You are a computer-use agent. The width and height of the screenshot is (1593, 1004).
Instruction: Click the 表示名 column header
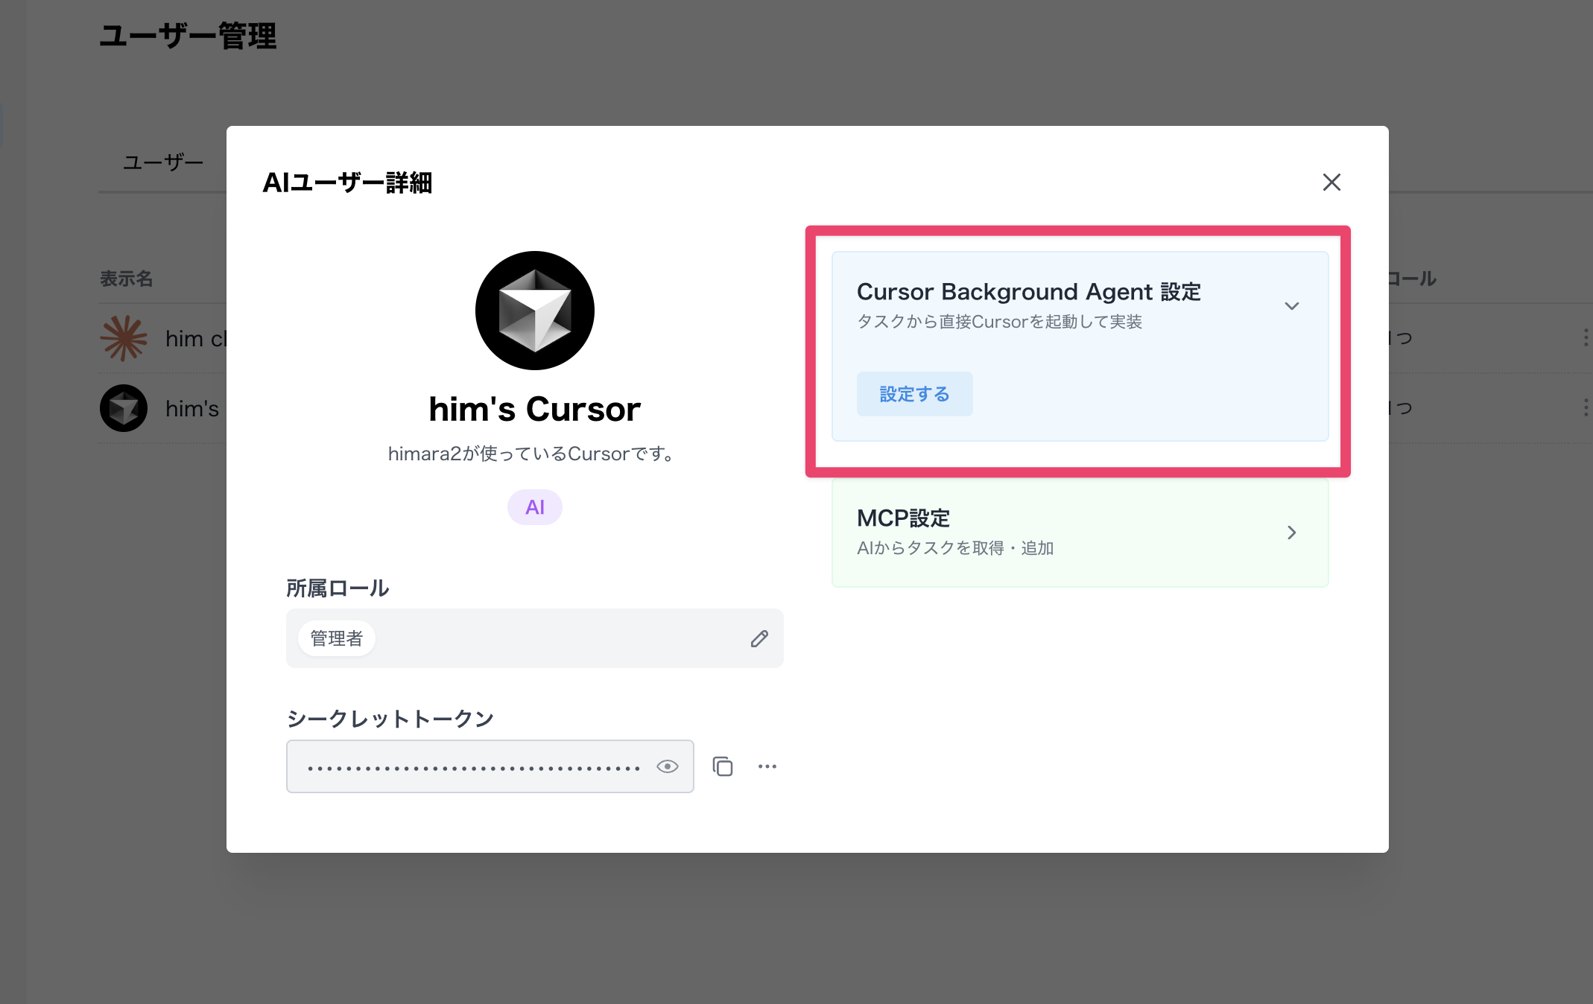pyautogui.click(x=127, y=279)
